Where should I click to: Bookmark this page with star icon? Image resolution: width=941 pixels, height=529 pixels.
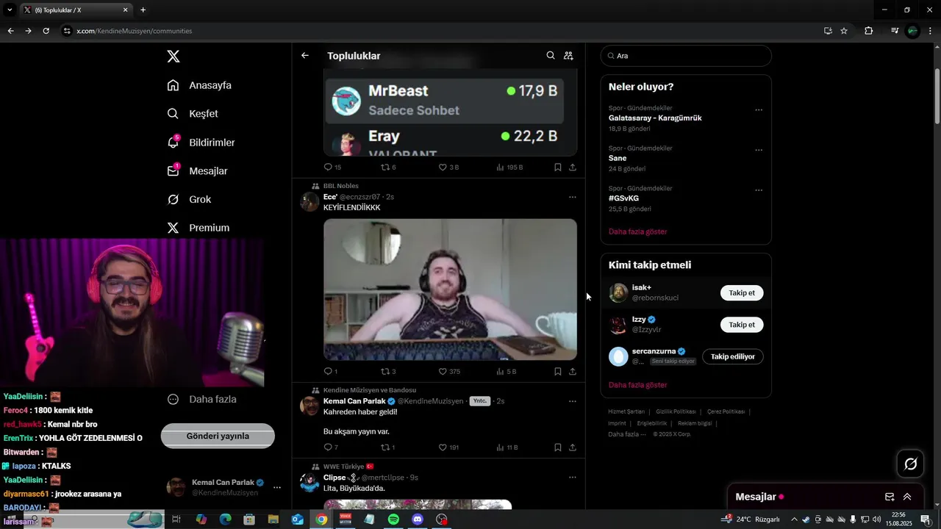844,31
